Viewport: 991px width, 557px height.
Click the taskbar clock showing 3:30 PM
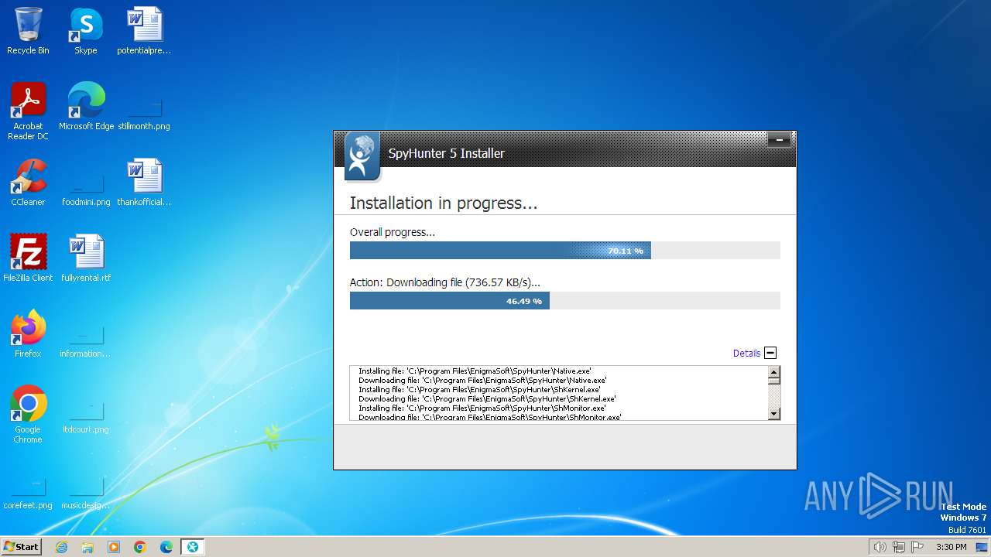[x=951, y=547]
